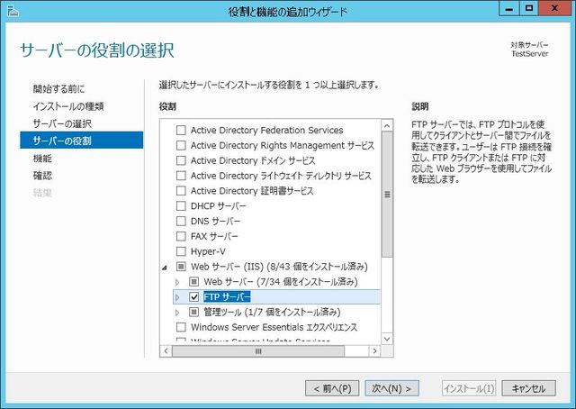Check Active Directory ドメイン サービス checkbox
The width and height of the screenshot is (576, 409).
[181, 160]
